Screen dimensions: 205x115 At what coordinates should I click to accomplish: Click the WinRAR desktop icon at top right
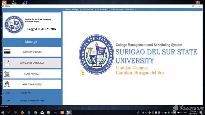[198, 2]
